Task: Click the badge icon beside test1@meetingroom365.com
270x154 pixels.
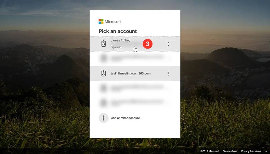Action: 103,73
